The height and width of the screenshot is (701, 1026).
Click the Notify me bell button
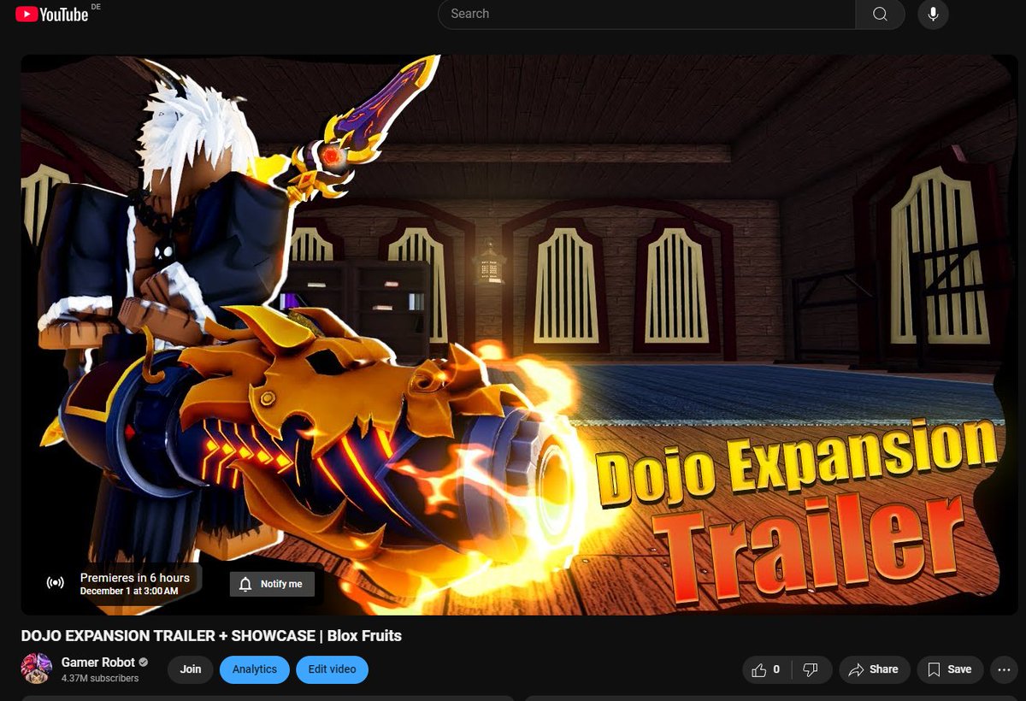[x=272, y=584]
